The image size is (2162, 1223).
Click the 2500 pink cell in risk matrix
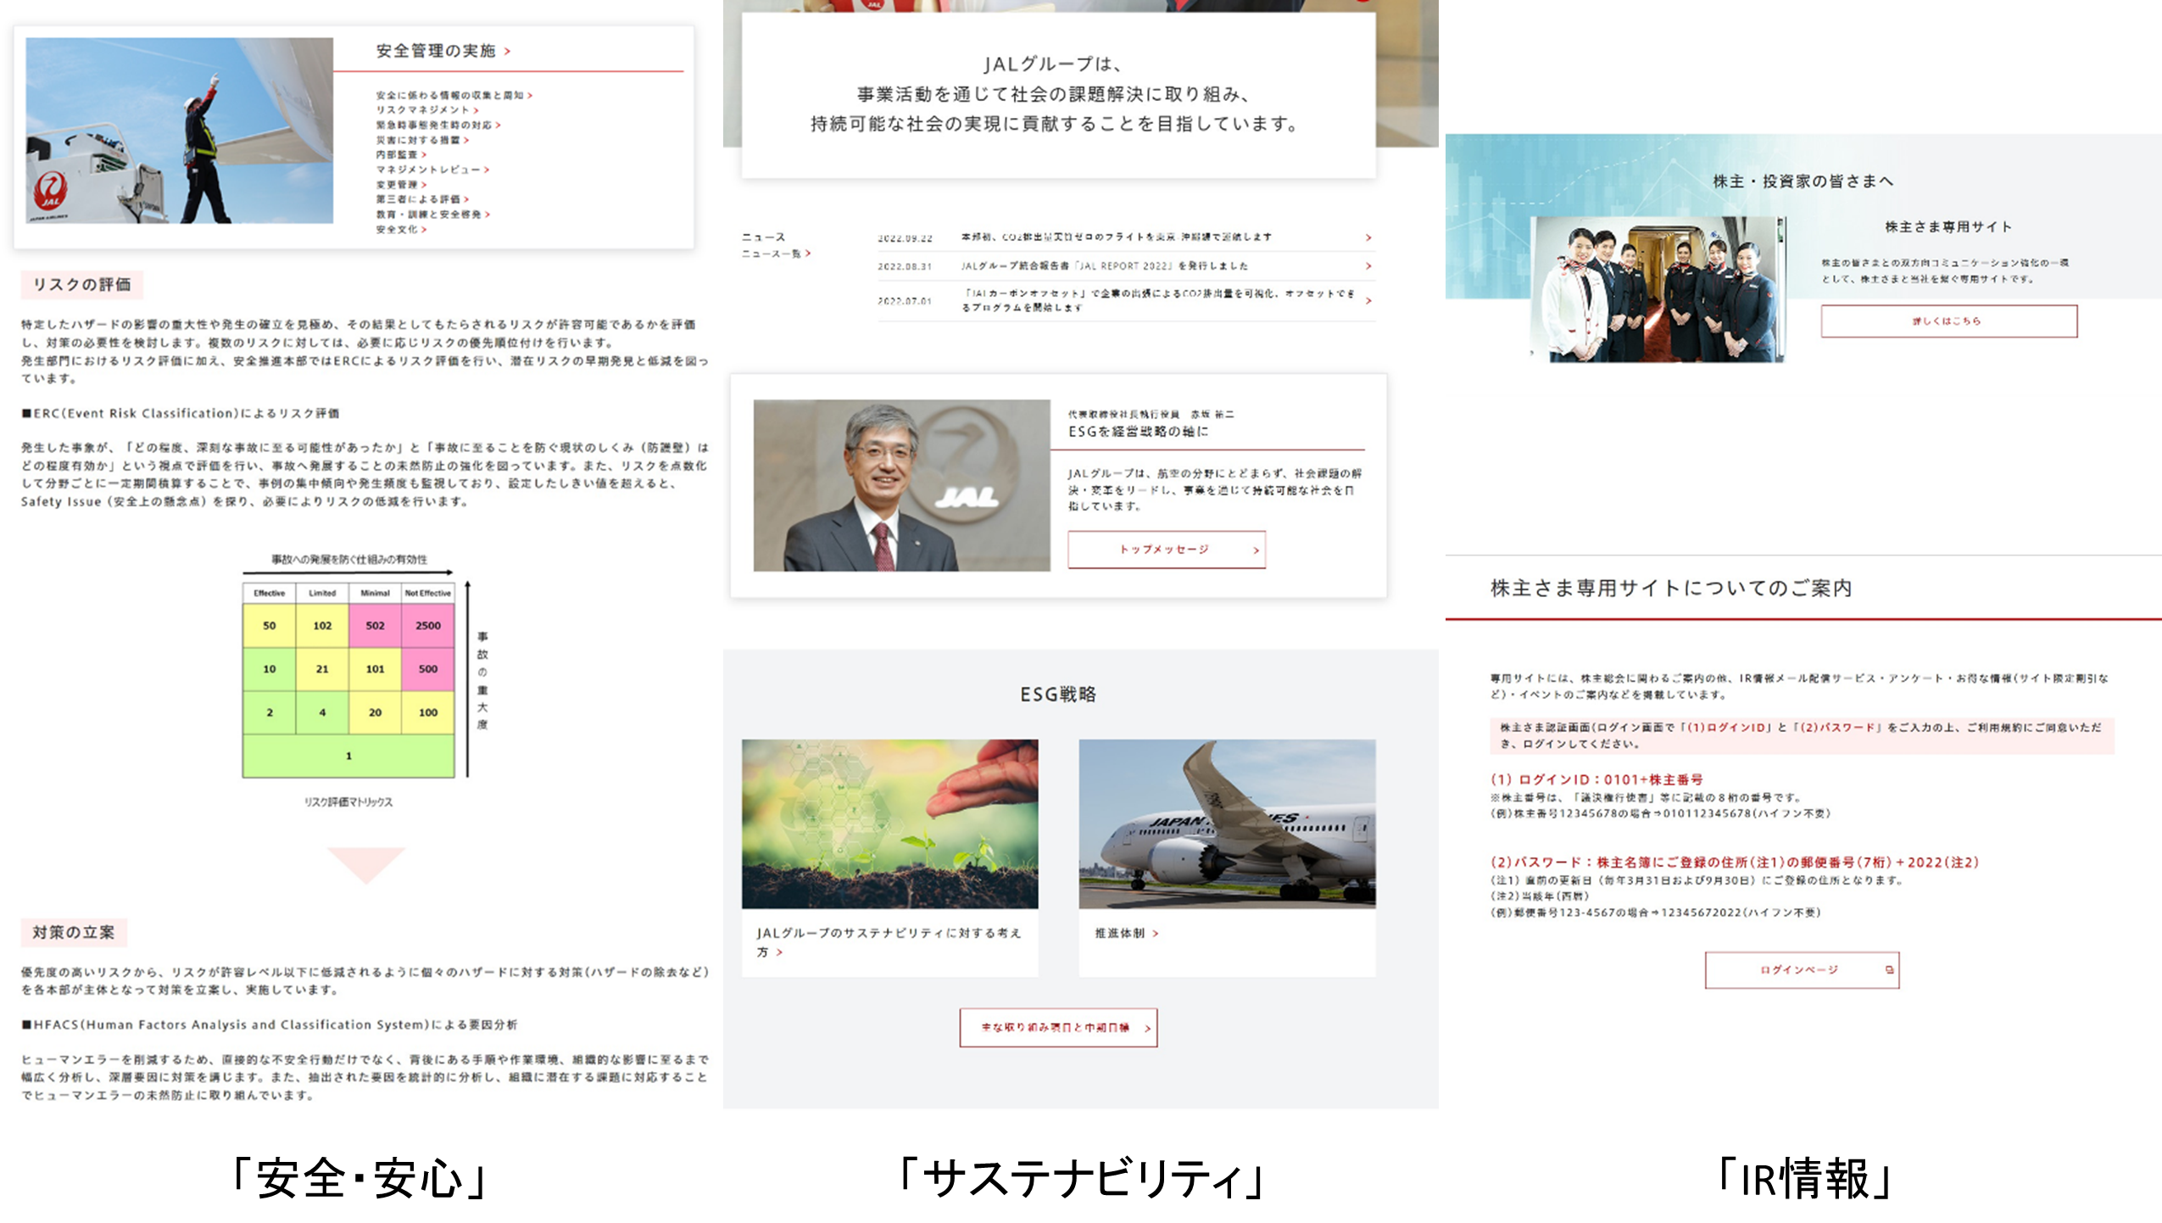(427, 626)
